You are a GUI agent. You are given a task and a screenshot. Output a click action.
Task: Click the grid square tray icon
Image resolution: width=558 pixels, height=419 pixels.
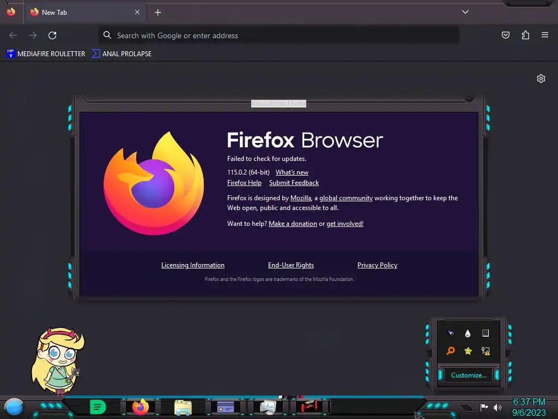tap(486, 333)
